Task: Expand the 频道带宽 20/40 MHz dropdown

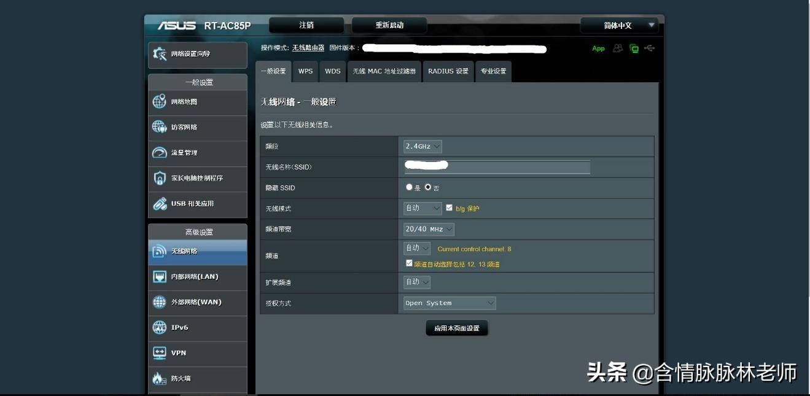Action: click(427, 228)
